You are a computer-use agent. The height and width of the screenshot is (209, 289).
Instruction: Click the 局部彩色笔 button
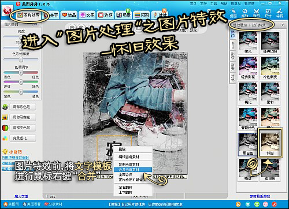[23, 107]
